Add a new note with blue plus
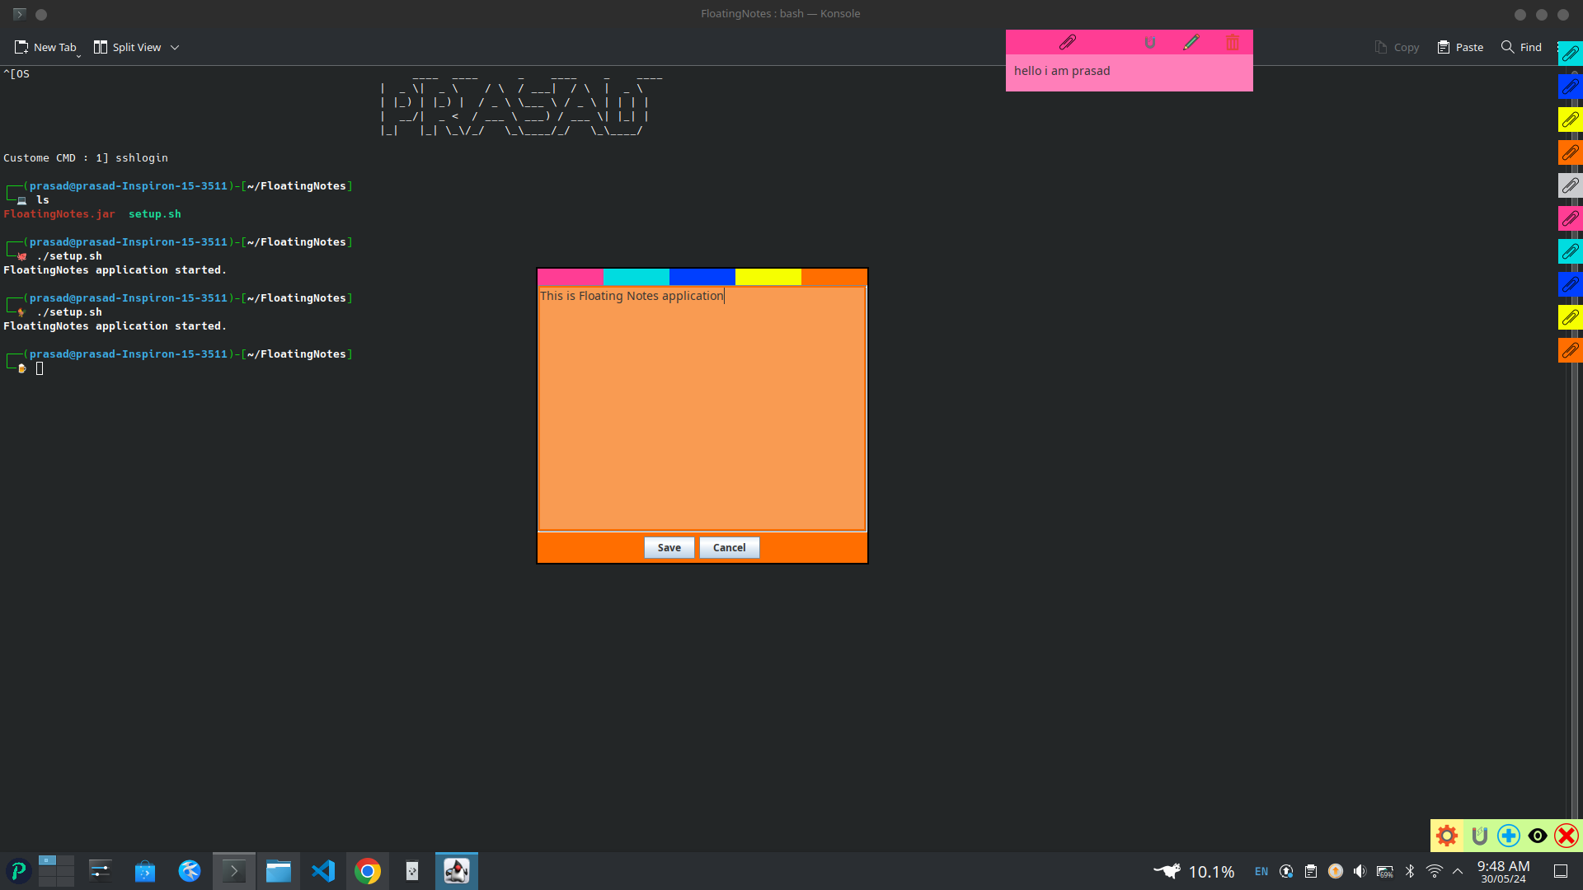 (1509, 836)
